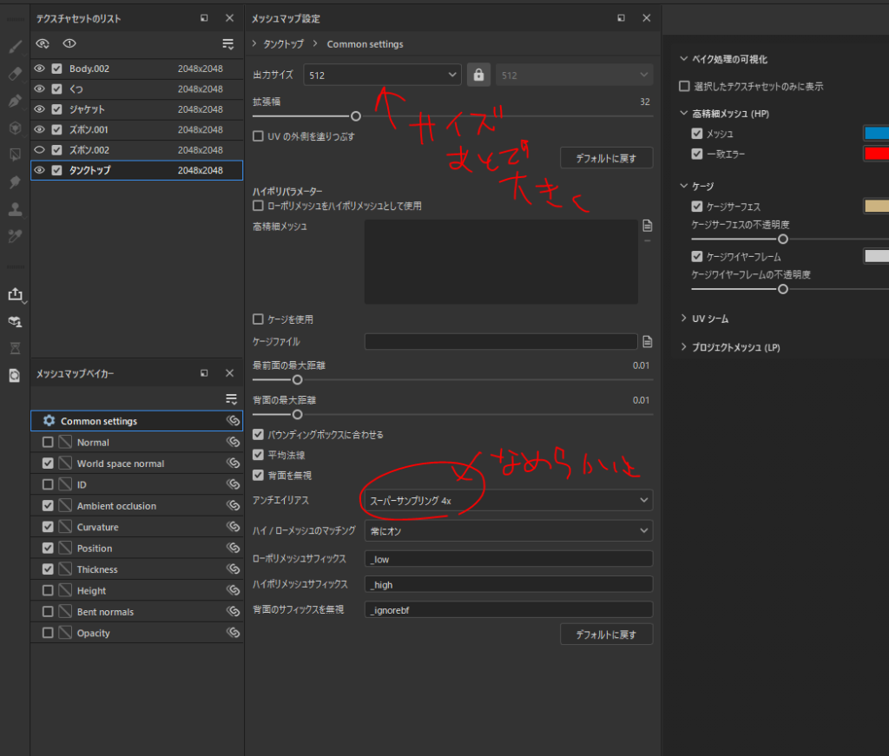Click the file icon next to 高精細メッシュ list
Screen dimensions: 889x756
pyautogui.click(x=647, y=226)
